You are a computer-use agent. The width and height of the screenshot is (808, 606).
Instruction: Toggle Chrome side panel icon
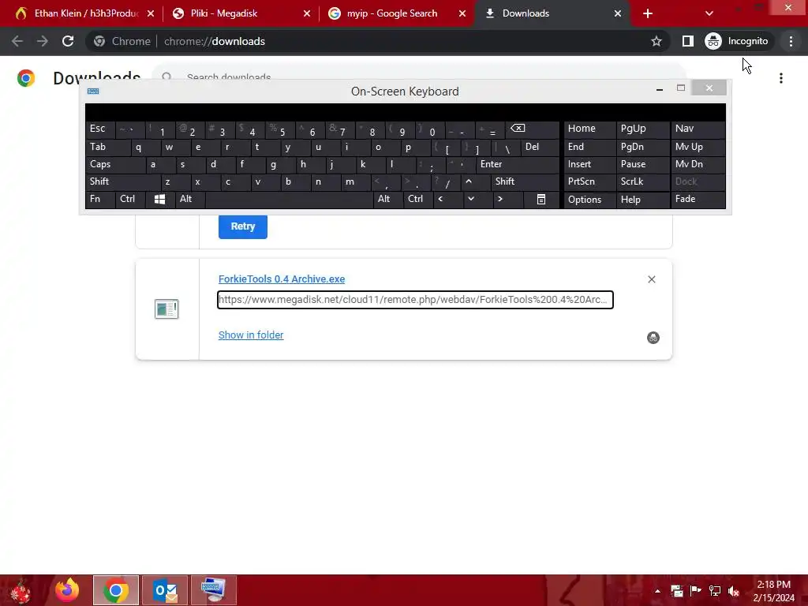687,41
